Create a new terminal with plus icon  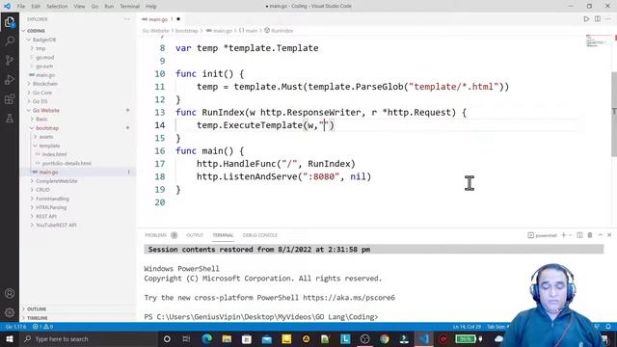[x=563, y=235]
